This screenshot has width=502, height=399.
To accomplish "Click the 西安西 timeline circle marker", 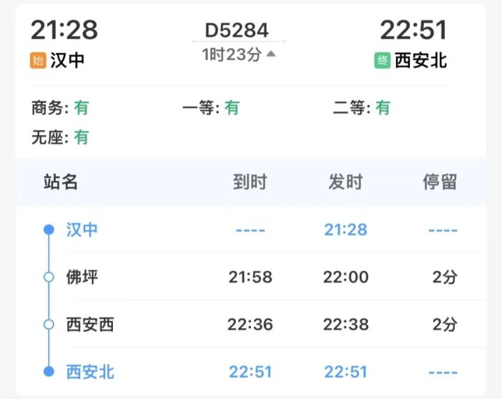I will 49,324.
